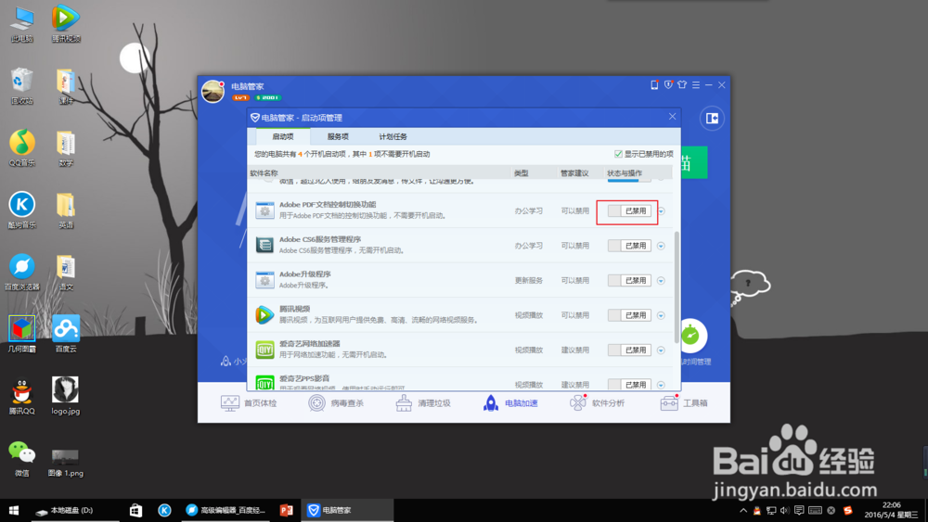Open 百度浏览器 desktop icon
The height and width of the screenshot is (522, 928).
tap(22, 272)
